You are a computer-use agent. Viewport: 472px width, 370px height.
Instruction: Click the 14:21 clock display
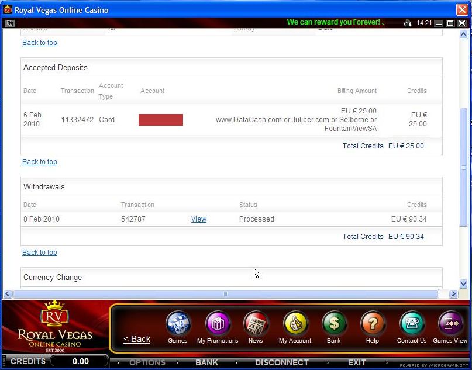click(424, 23)
